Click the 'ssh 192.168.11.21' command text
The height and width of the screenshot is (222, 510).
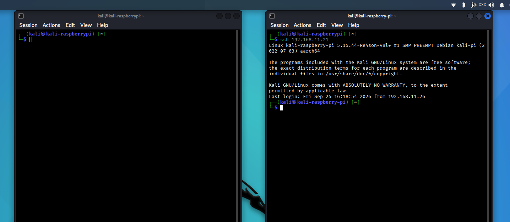point(304,39)
